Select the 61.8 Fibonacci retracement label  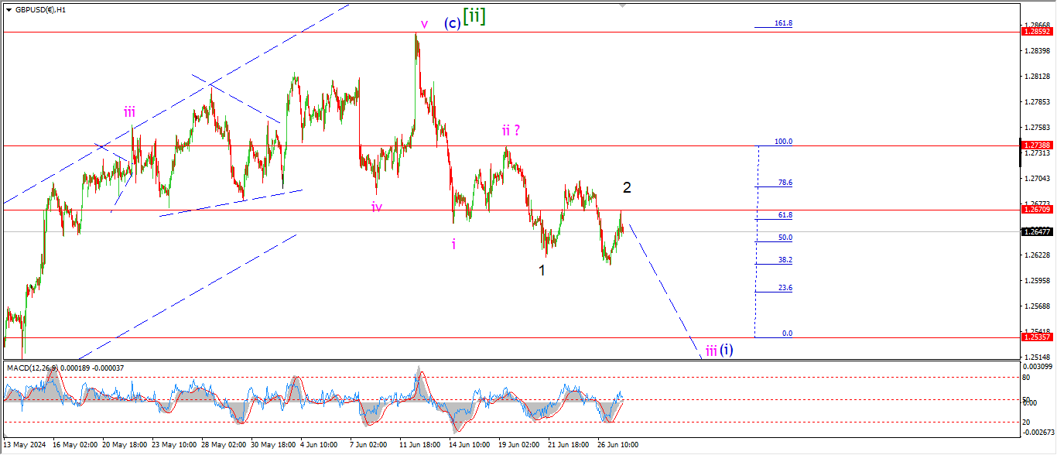pyautogui.click(x=785, y=215)
